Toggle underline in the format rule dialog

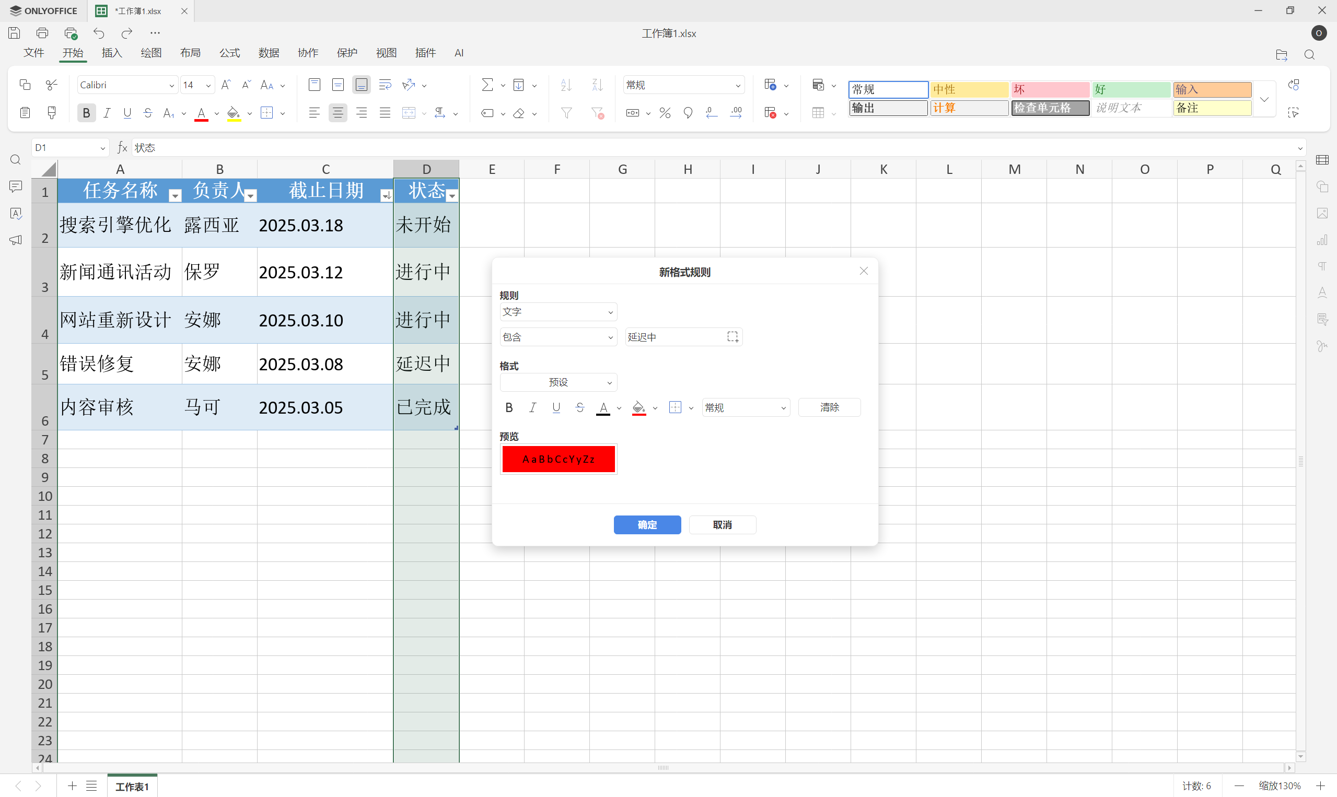[x=556, y=407]
